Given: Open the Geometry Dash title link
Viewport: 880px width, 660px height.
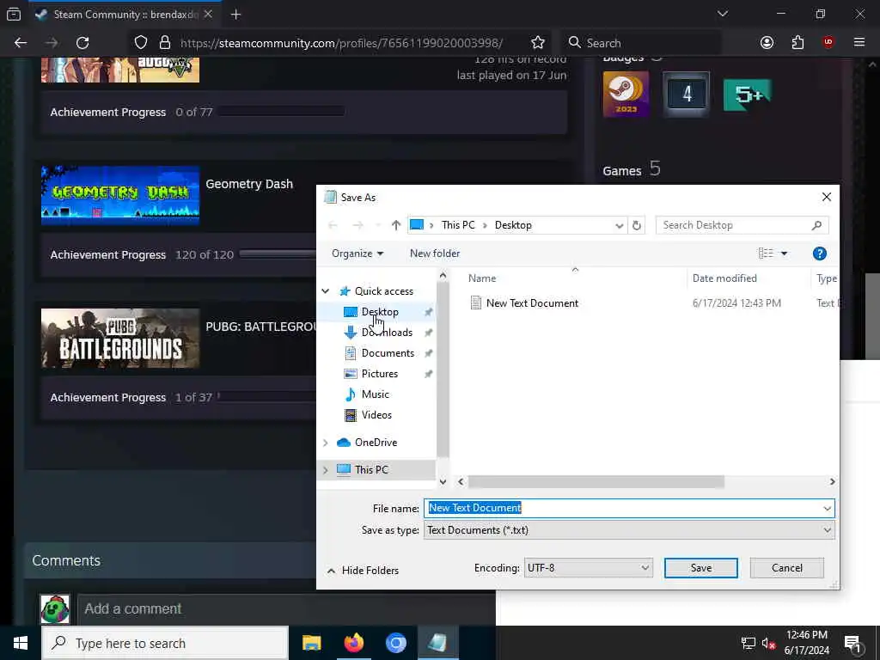Looking at the screenshot, I should click(x=249, y=184).
